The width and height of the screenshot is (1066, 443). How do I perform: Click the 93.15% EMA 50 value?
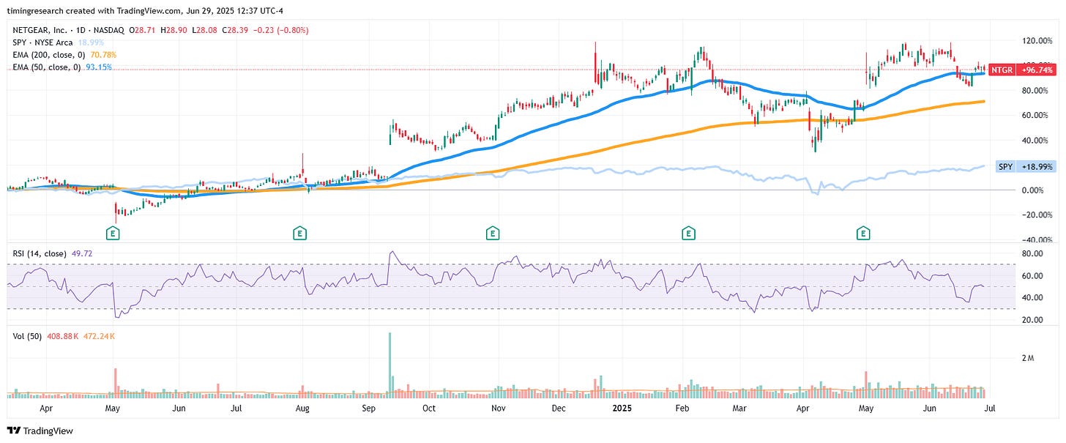98,67
